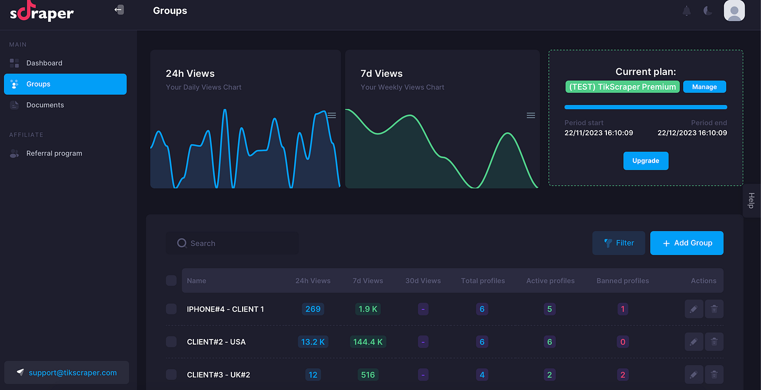Edit the IPHONE#4 - CLIENT 1 group
Screen dimensions: 761x390
click(x=694, y=309)
